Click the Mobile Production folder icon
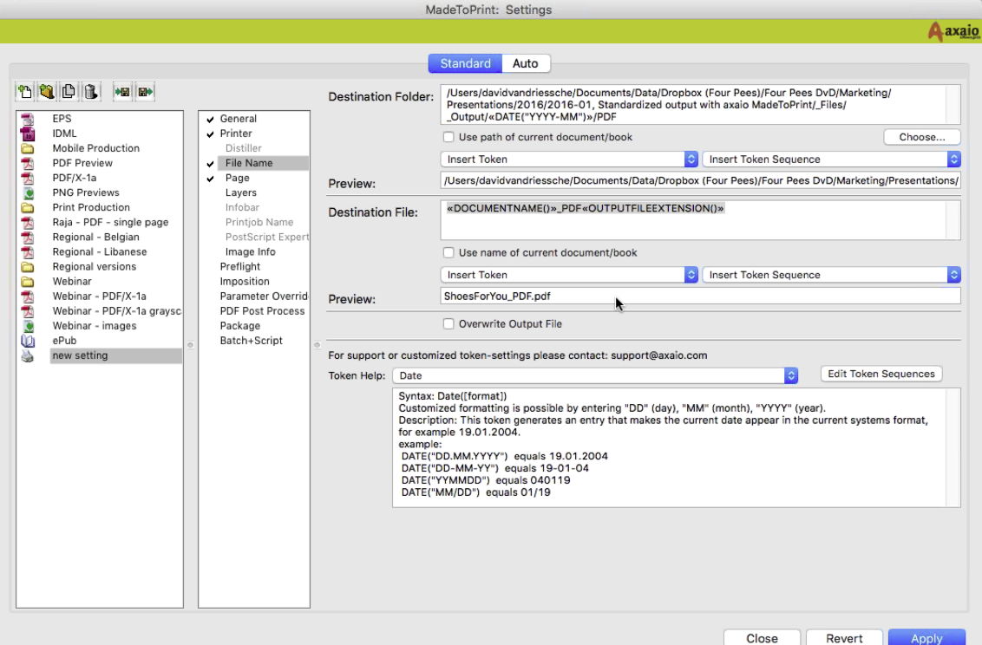 tap(28, 148)
